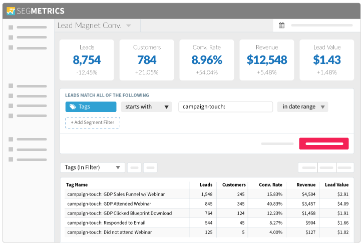363x245 pixels.
Task: Select row Did not attend Webinar
Action: coord(207,232)
